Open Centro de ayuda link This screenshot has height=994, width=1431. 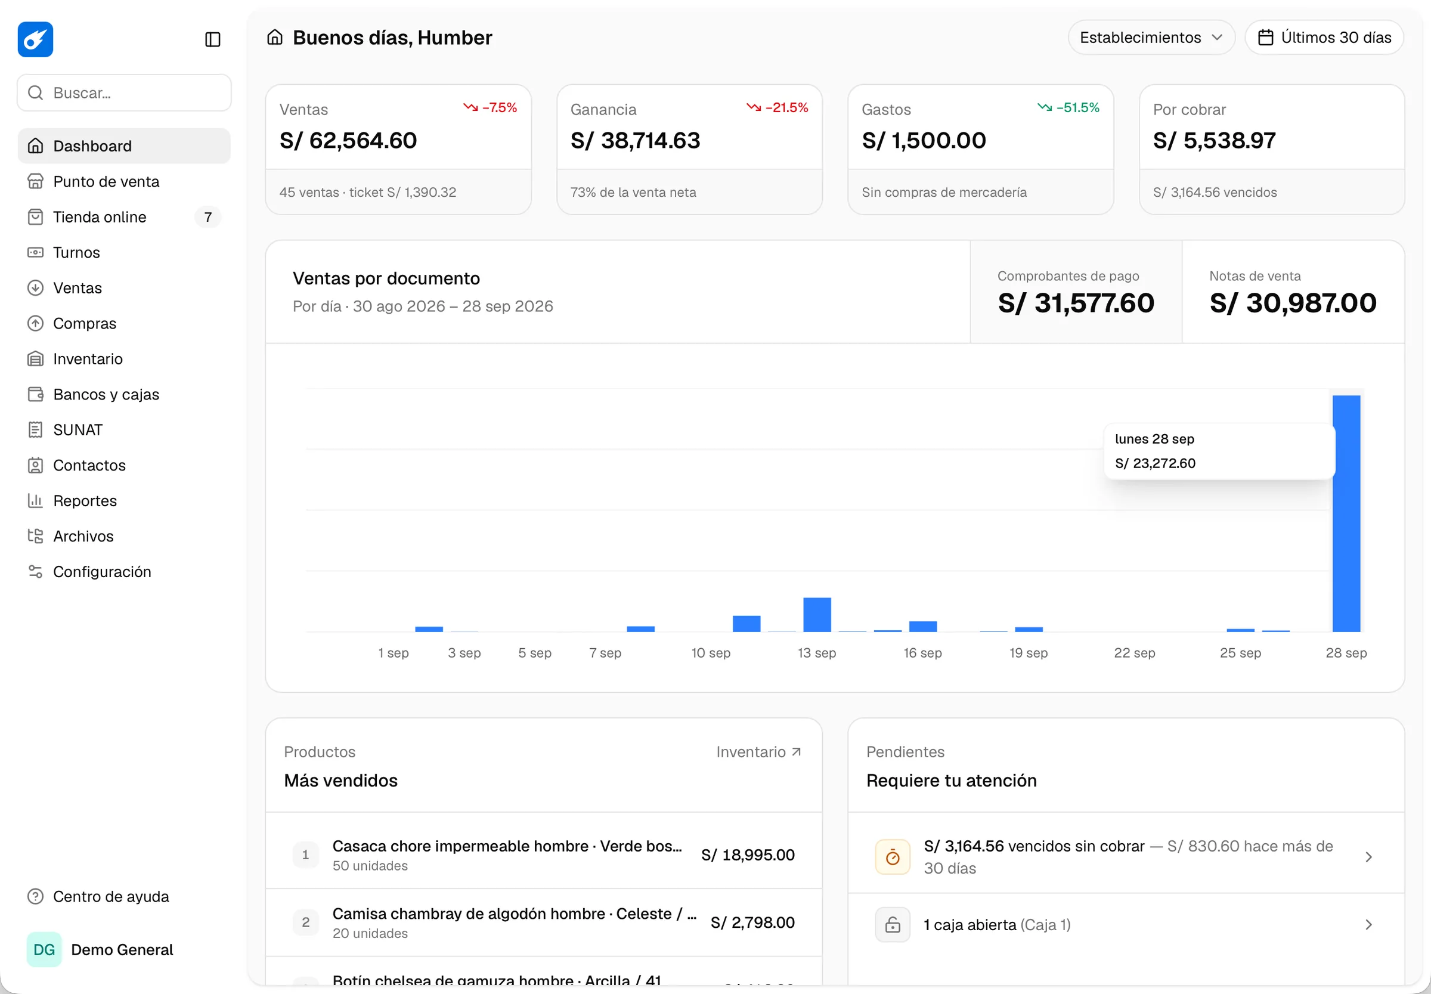coord(124,896)
